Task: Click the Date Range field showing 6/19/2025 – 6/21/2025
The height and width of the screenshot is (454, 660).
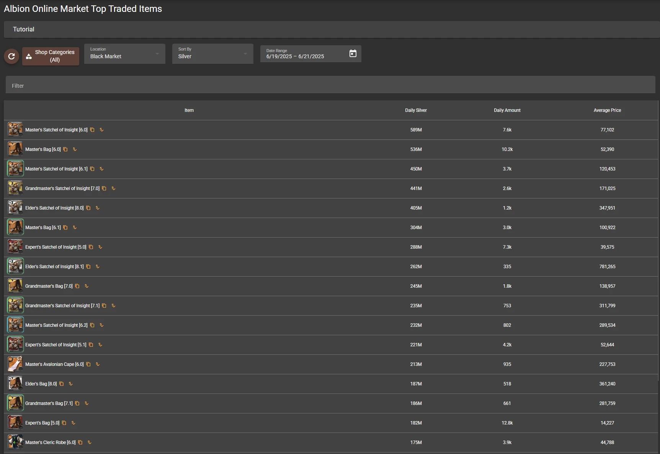Action: (x=302, y=56)
